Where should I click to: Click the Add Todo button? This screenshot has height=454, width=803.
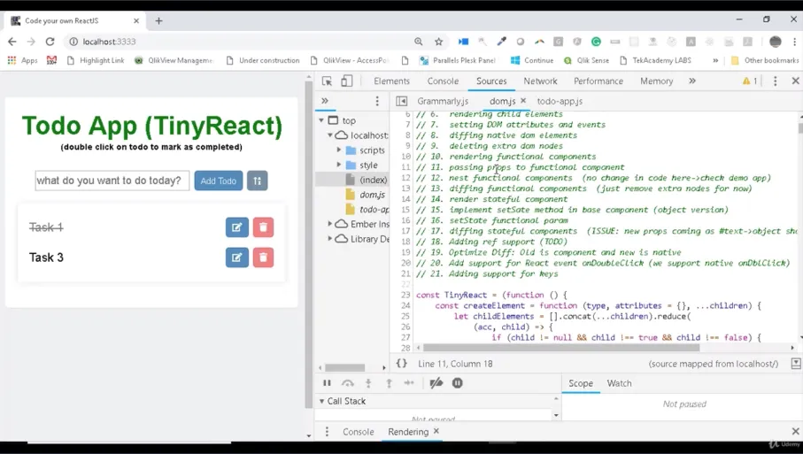[218, 181]
